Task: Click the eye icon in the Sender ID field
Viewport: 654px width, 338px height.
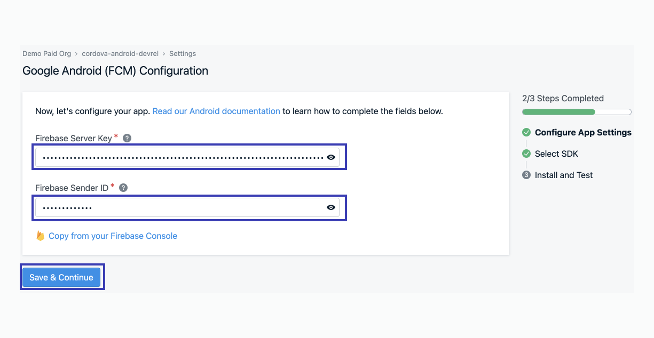Action: point(330,207)
